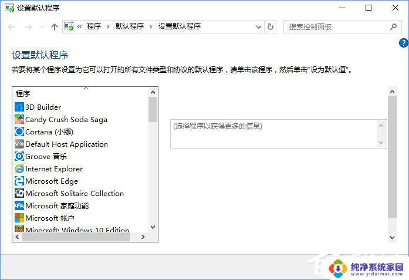Click the refresh icon beside the address bar
Screen dimensions: 409x280
tap(271, 26)
